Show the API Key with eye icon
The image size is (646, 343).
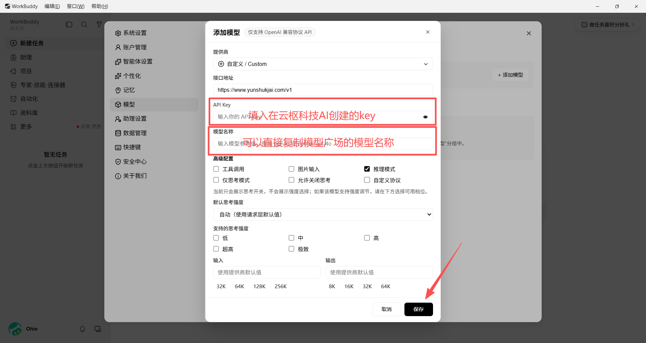[x=425, y=117]
